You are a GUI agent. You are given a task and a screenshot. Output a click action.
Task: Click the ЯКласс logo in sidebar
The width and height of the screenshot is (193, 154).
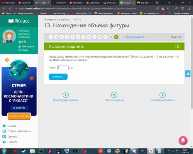pos(19,21)
